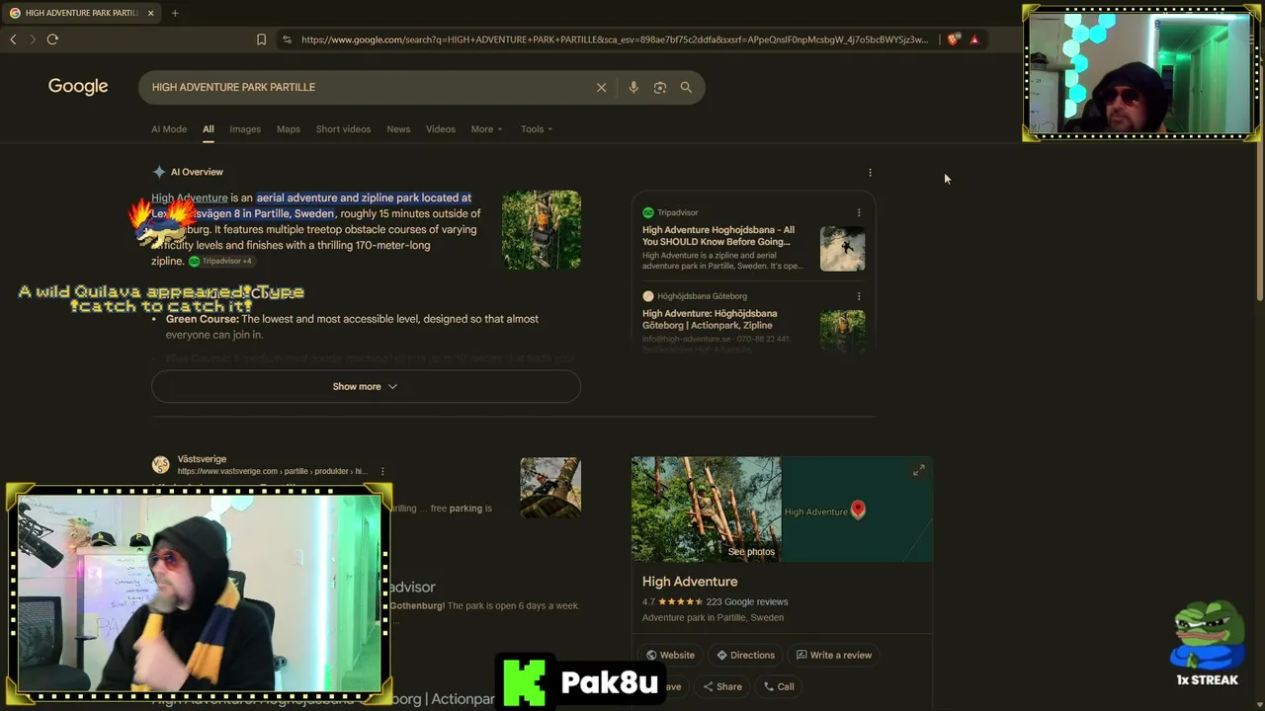
Task: Submit the search with the magnifier icon
Action: tap(686, 87)
